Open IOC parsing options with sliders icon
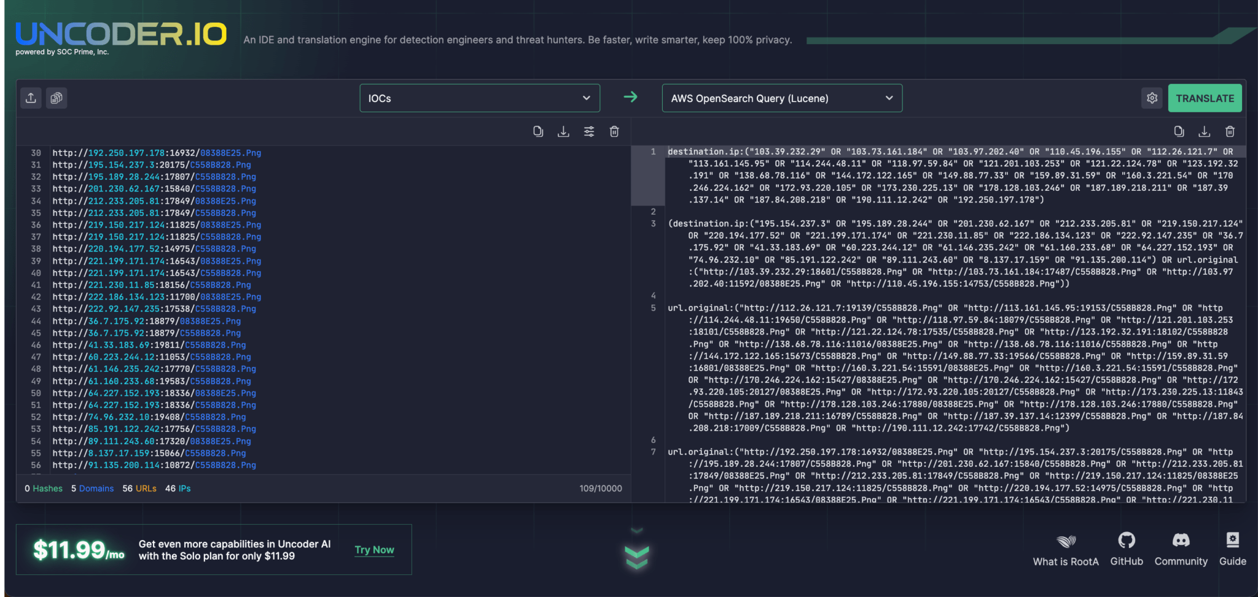Screen dimensions: 1258x597 (x=589, y=131)
